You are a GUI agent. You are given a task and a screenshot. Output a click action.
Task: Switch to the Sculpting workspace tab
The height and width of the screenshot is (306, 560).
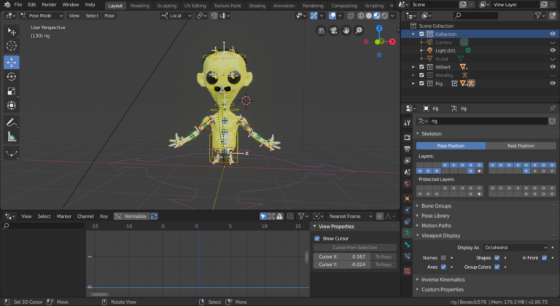167,5
